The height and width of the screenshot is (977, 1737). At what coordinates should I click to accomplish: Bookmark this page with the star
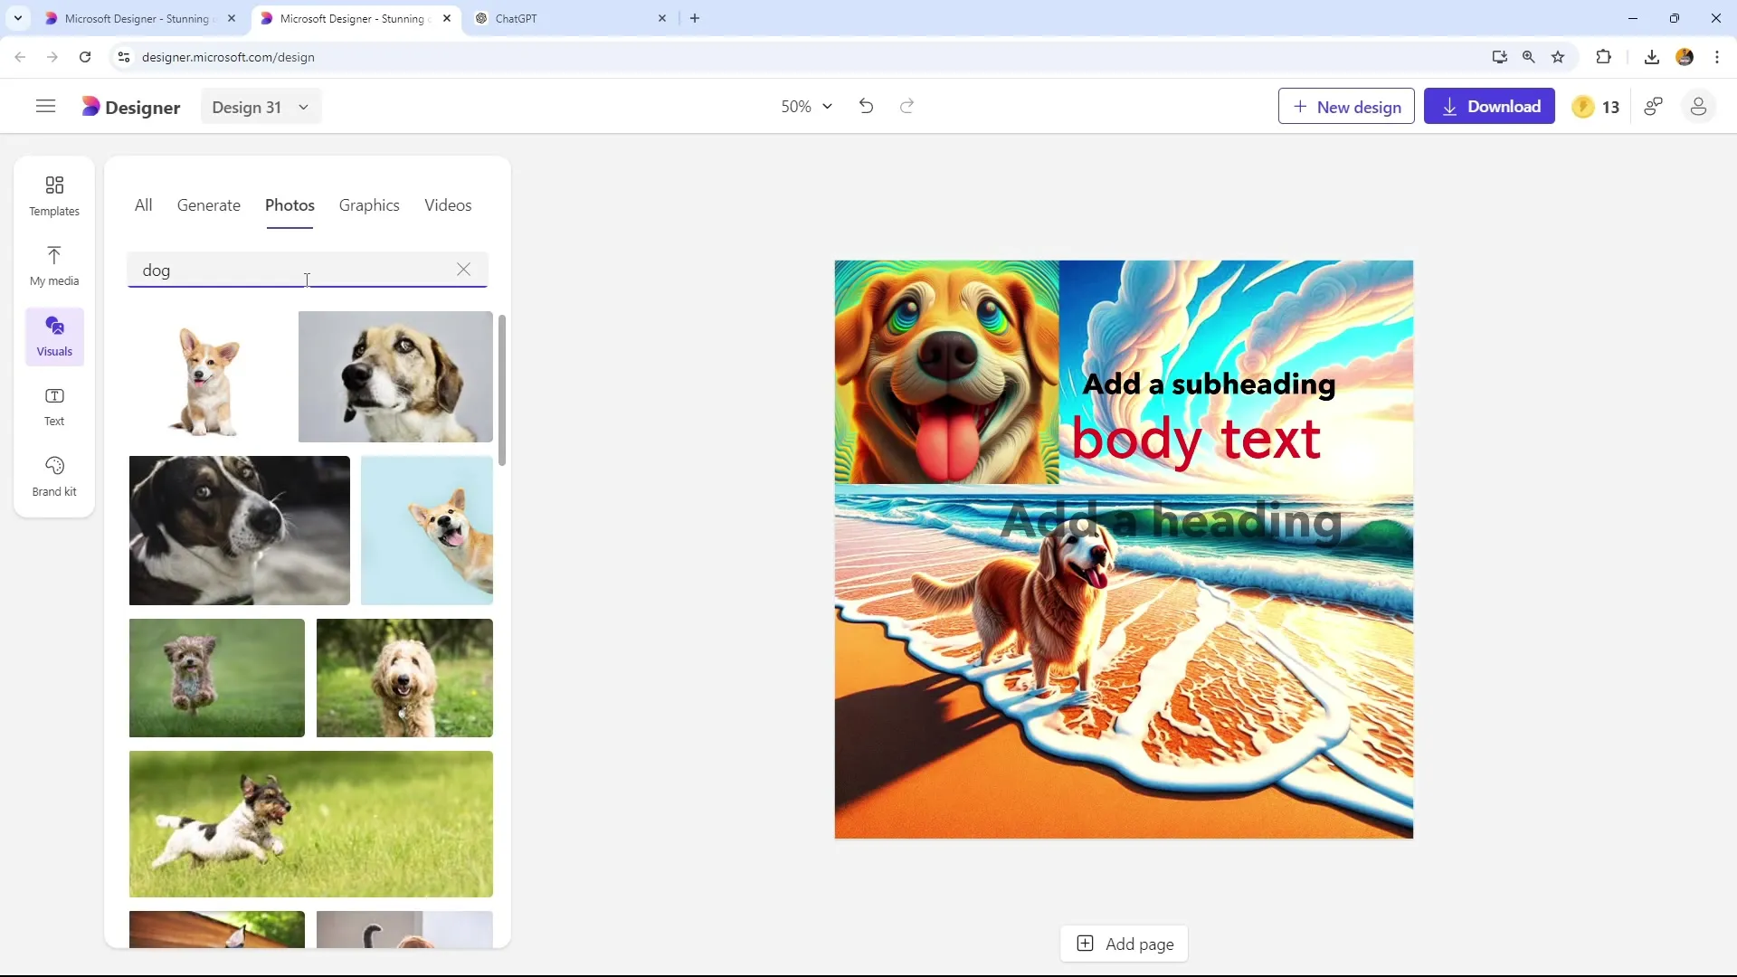pyautogui.click(x=1558, y=57)
